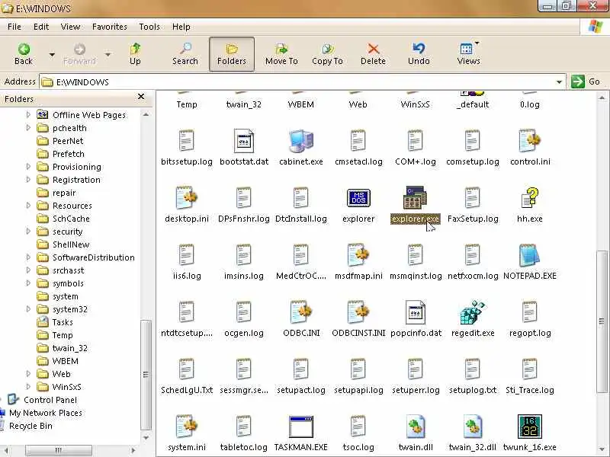The height and width of the screenshot is (457, 610).
Task: Select the NOTEPAD.EXE icon
Action: coord(530,255)
